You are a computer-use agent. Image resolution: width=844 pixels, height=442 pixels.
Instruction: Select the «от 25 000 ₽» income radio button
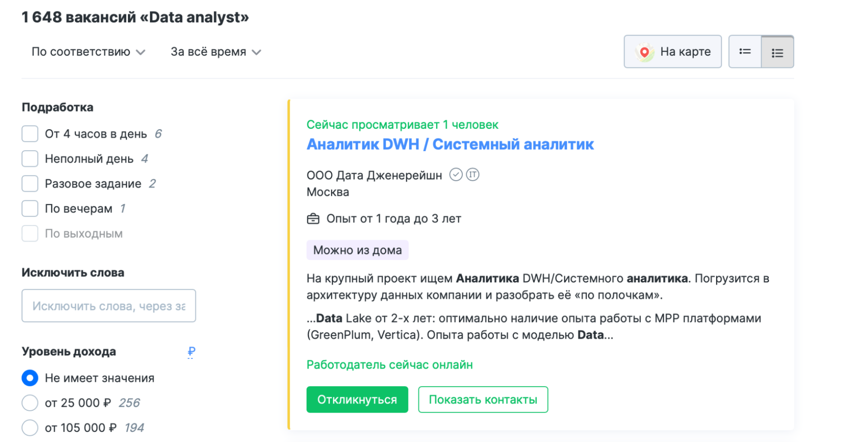coord(29,402)
